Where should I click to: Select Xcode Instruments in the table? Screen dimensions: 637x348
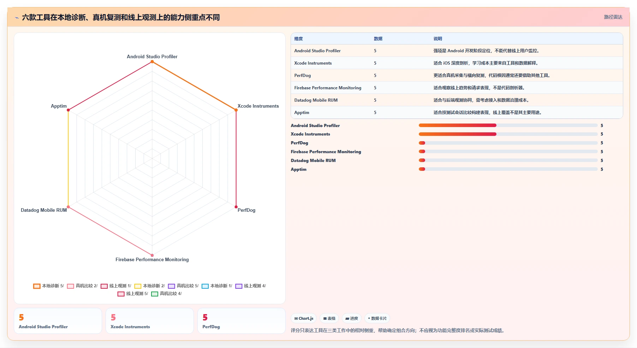tap(313, 63)
